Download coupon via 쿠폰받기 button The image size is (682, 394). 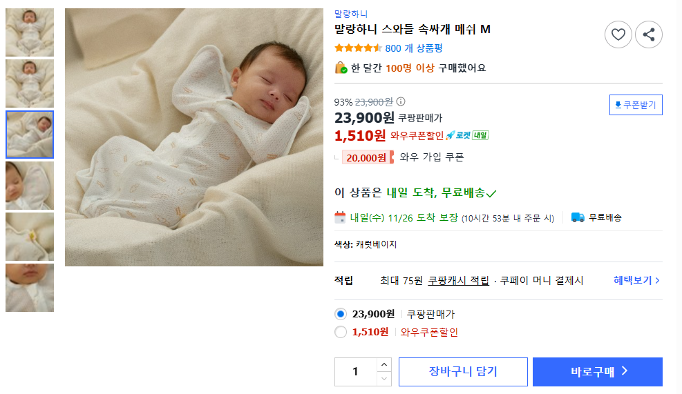[x=636, y=105]
